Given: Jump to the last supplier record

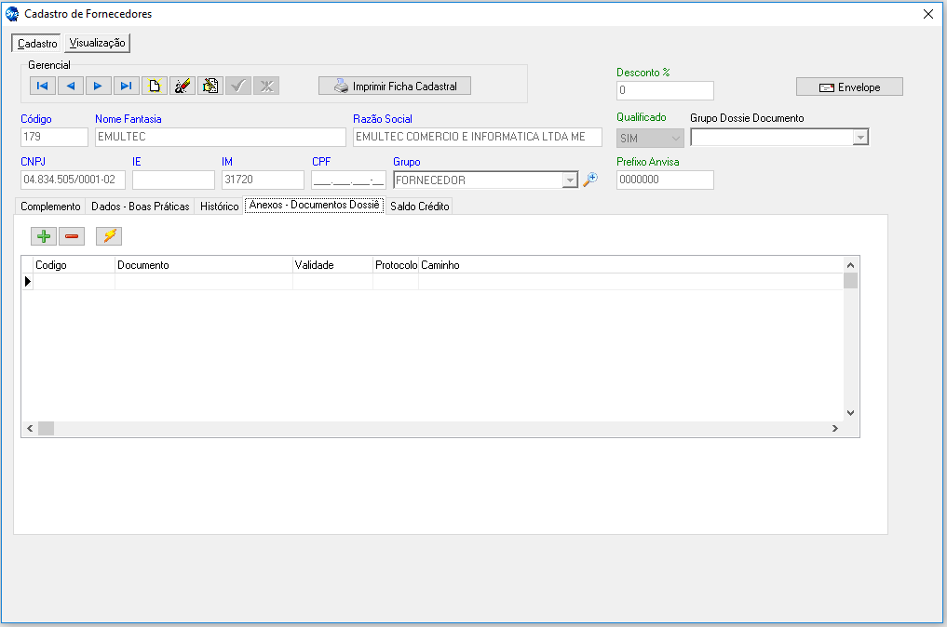Looking at the screenshot, I should pyautogui.click(x=126, y=87).
